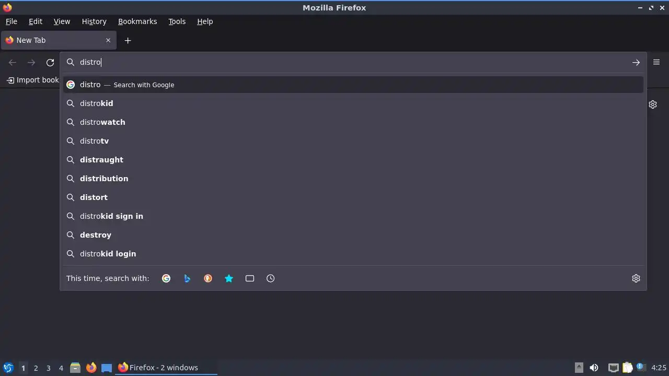The image size is (669, 376).
Task: Choose the distrotv suggestion
Action: (x=353, y=141)
